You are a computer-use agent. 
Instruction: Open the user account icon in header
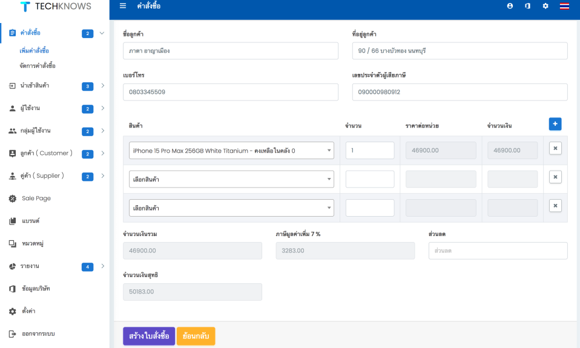coord(510,6)
